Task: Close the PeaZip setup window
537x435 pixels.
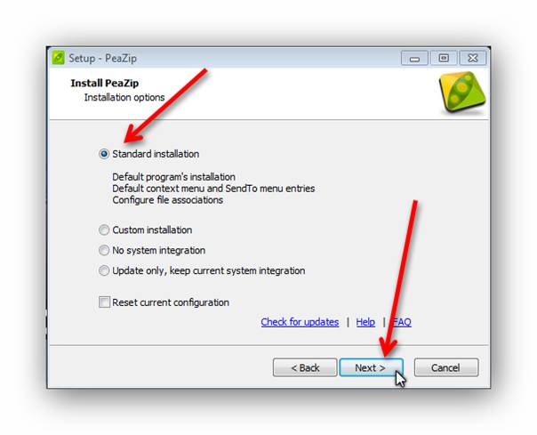Action: [473, 58]
